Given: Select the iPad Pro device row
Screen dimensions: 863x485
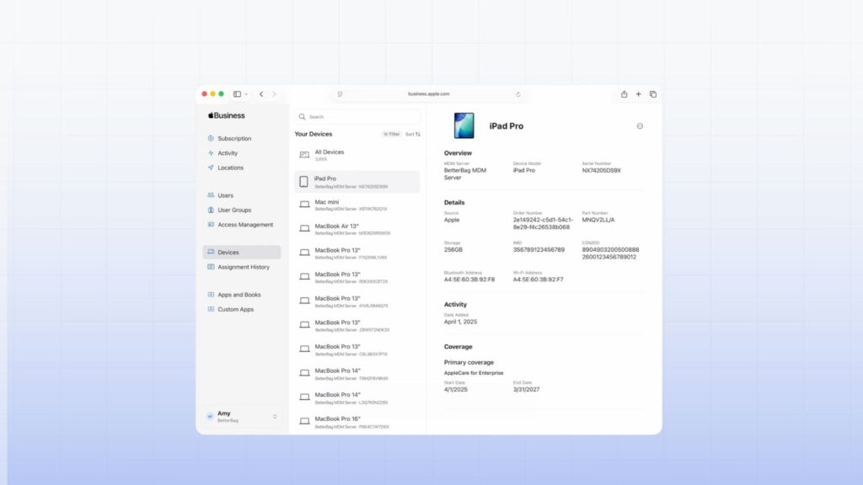Looking at the screenshot, I should (x=357, y=182).
